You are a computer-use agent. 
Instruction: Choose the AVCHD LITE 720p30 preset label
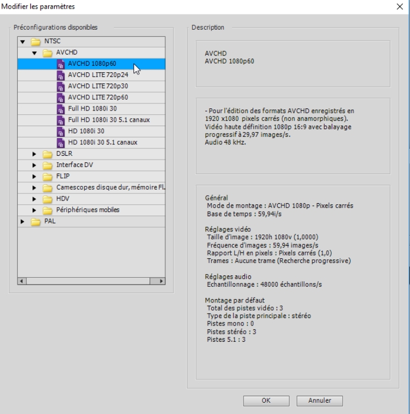(98, 86)
